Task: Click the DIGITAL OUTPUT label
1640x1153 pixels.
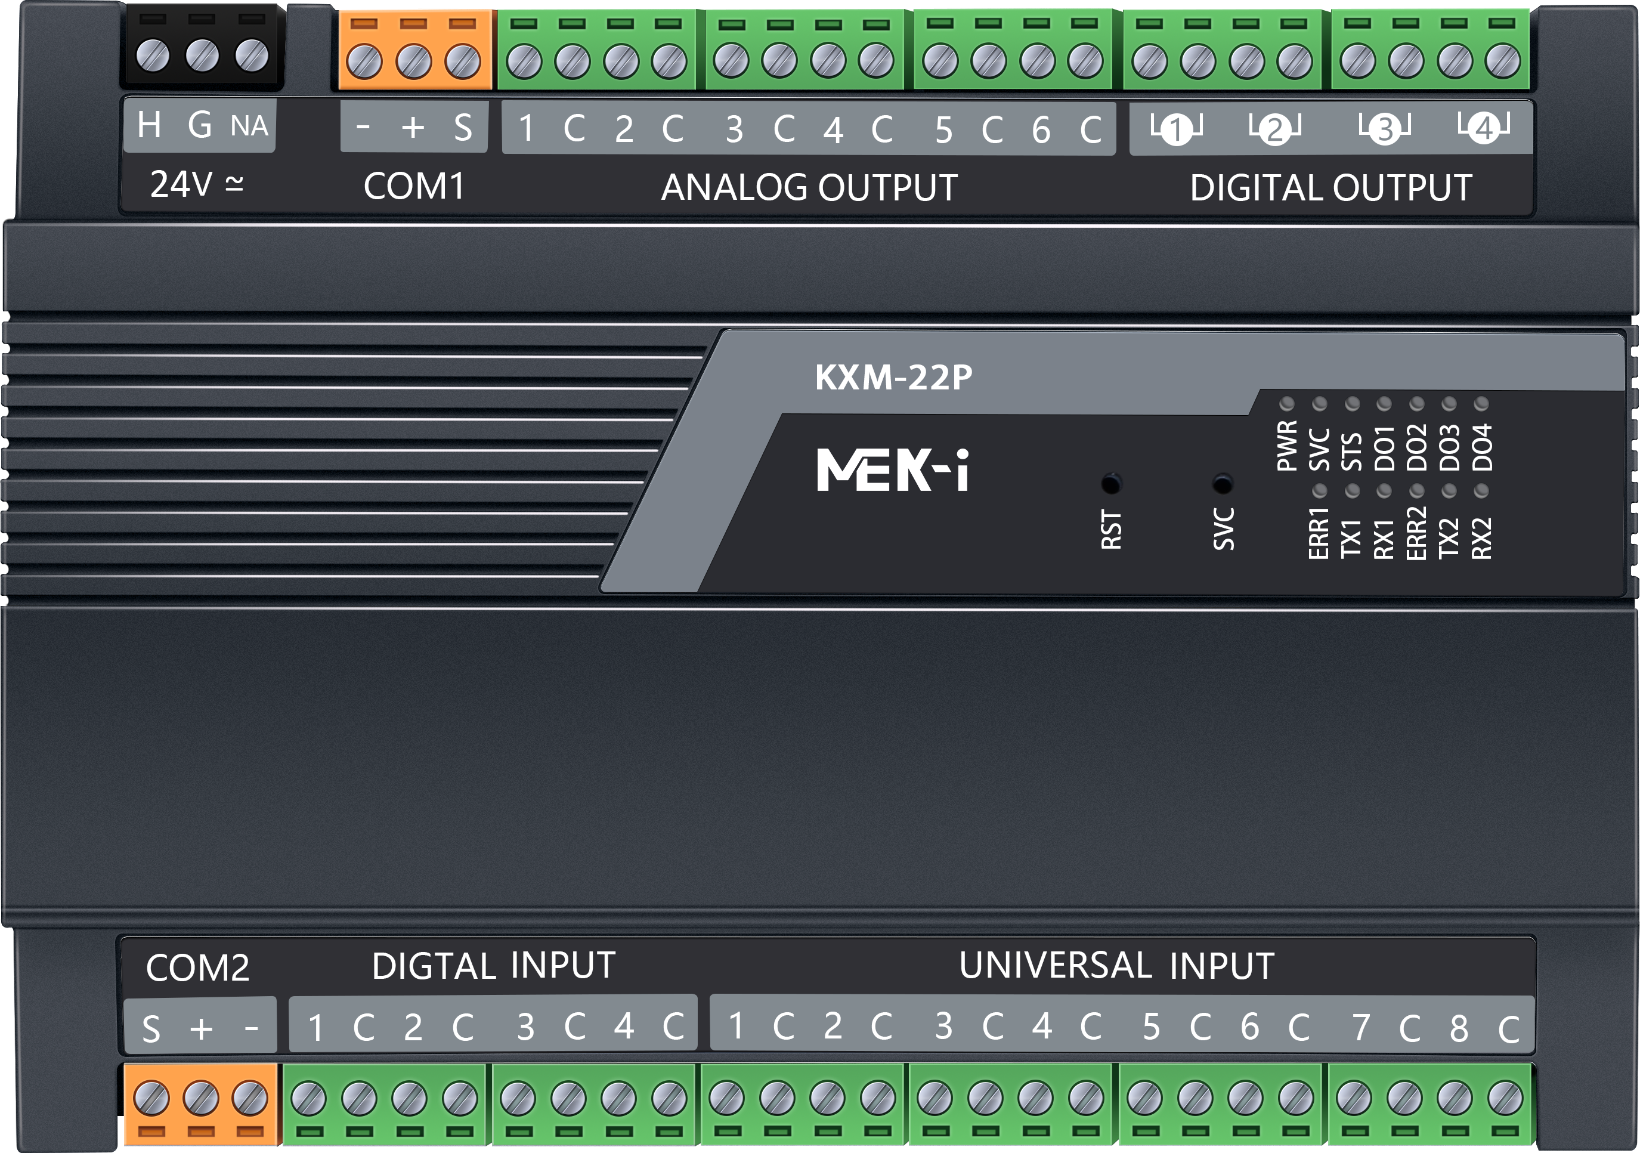Action: (1330, 188)
